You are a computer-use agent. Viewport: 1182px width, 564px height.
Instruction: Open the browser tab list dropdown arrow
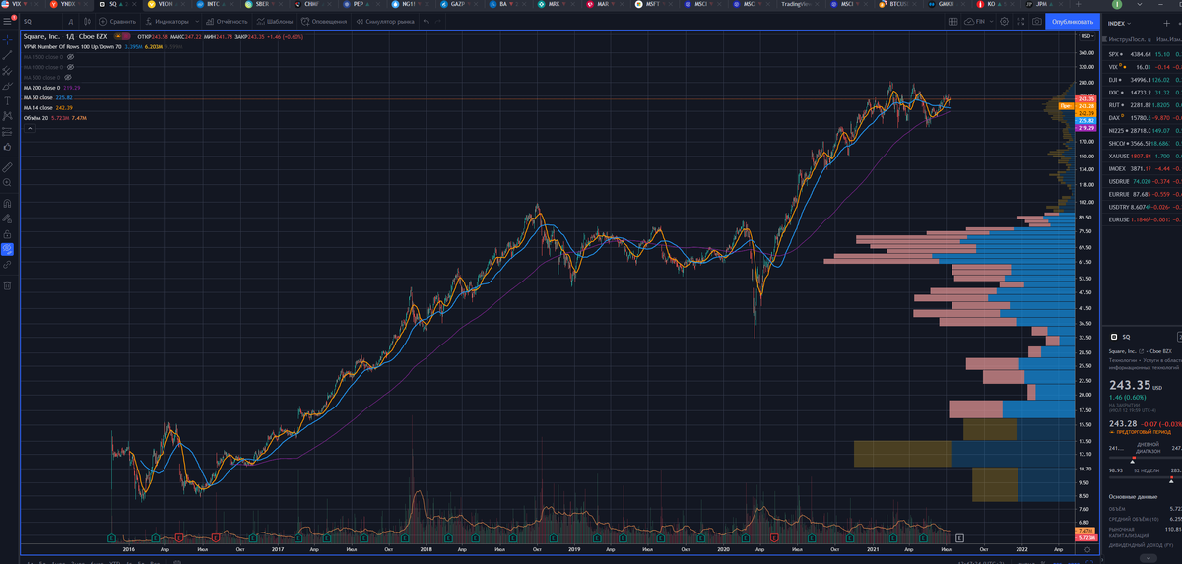[x=1140, y=4]
